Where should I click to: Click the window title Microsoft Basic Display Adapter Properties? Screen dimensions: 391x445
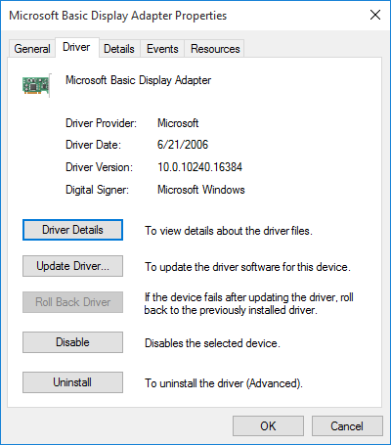(118, 16)
